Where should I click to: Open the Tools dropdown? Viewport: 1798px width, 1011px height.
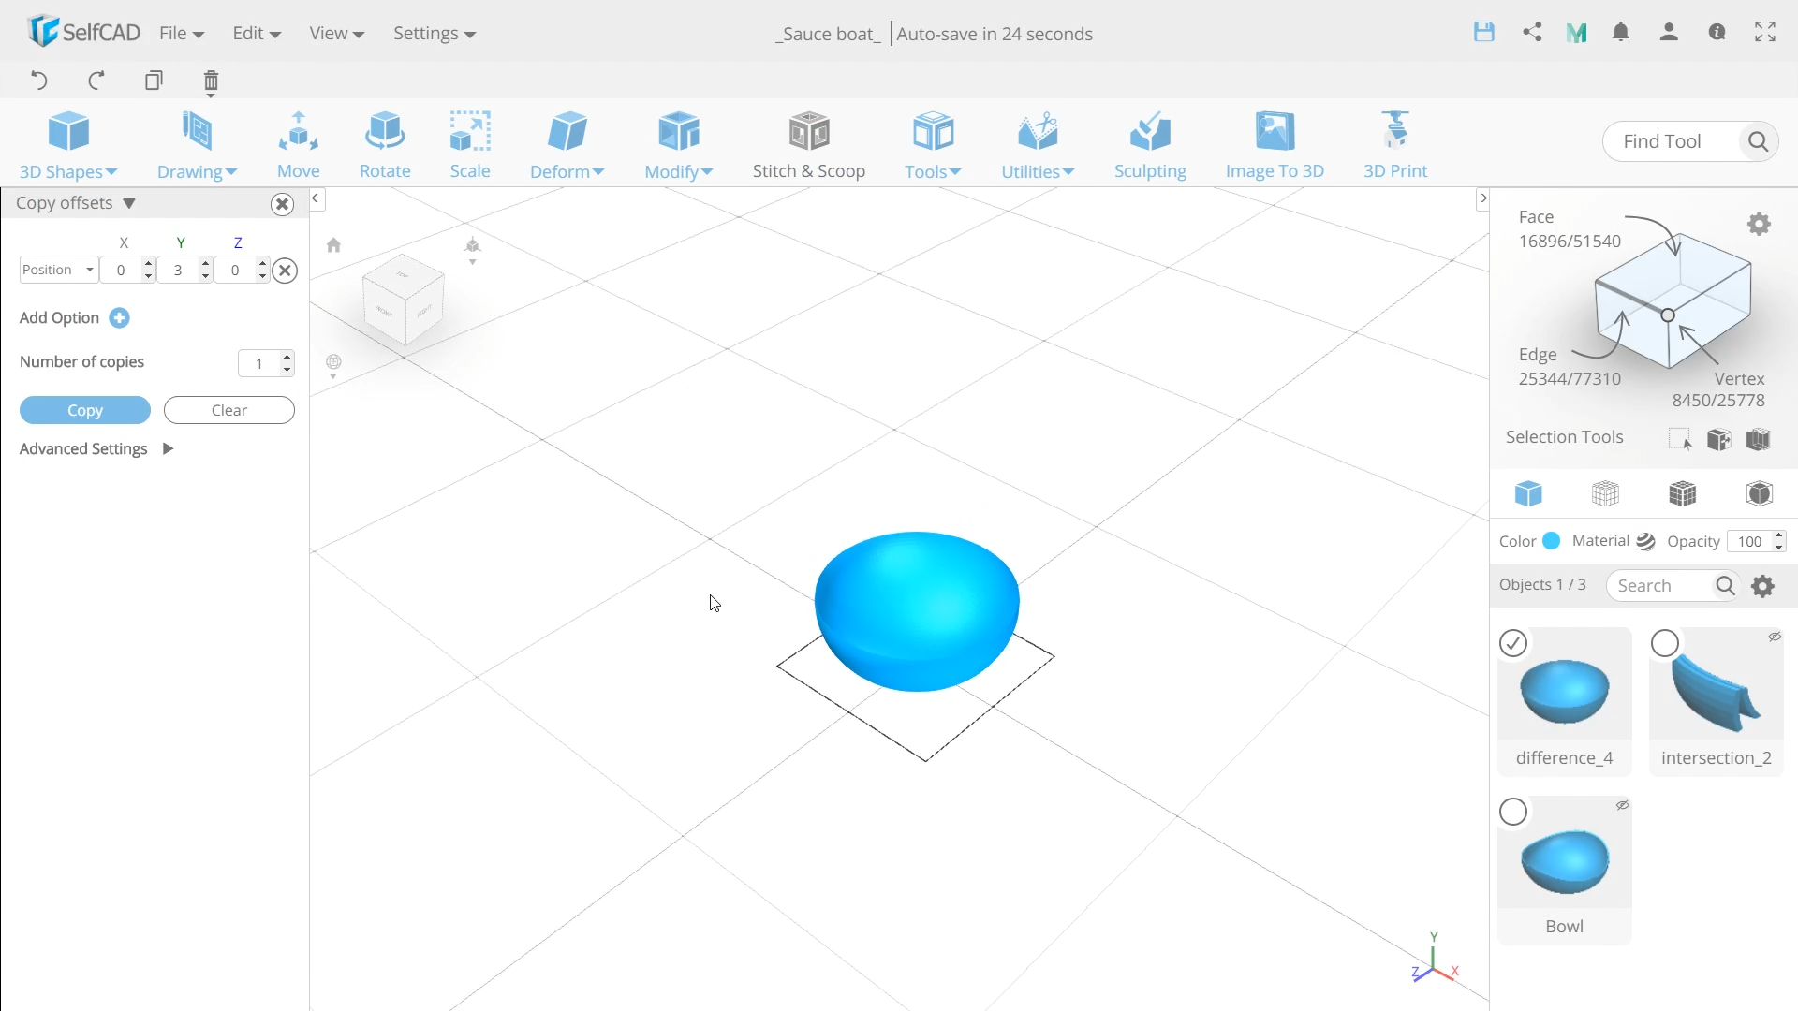coord(933,145)
